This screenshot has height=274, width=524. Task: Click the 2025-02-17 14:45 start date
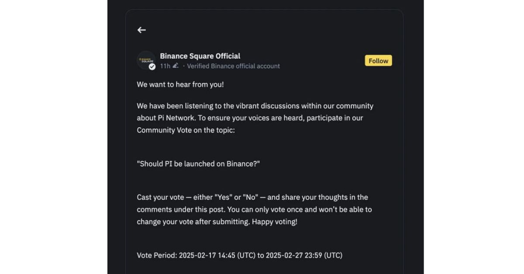207,255
